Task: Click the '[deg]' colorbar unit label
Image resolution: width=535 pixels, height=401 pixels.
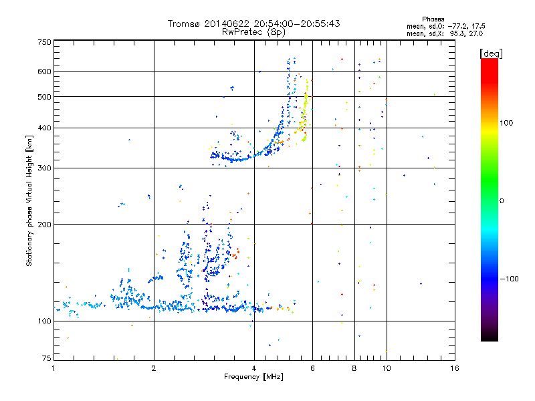Action: [491, 53]
